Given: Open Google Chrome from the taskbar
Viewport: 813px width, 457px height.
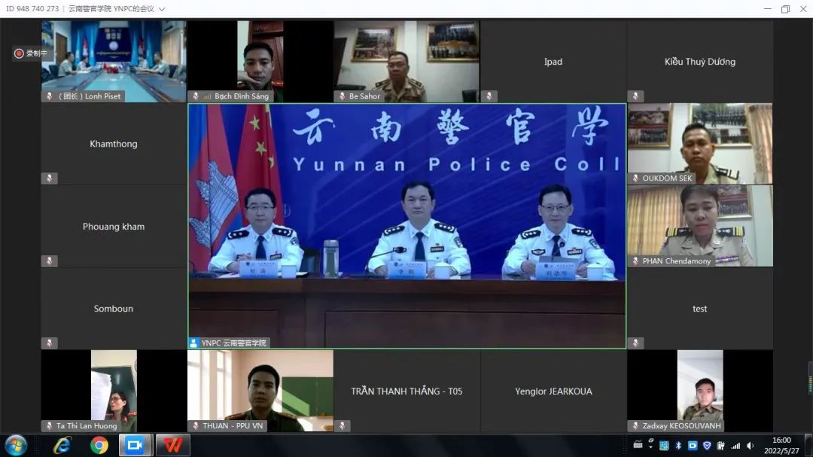Looking at the screenshot, I should point(99,445).
